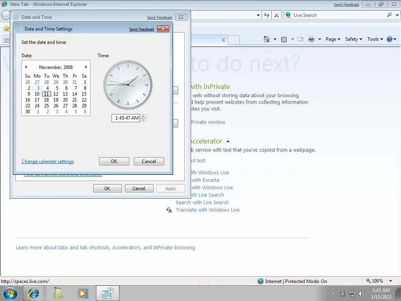Go to previous month in calendar
The image size is (401, 301).
click(x=26, y=67)
